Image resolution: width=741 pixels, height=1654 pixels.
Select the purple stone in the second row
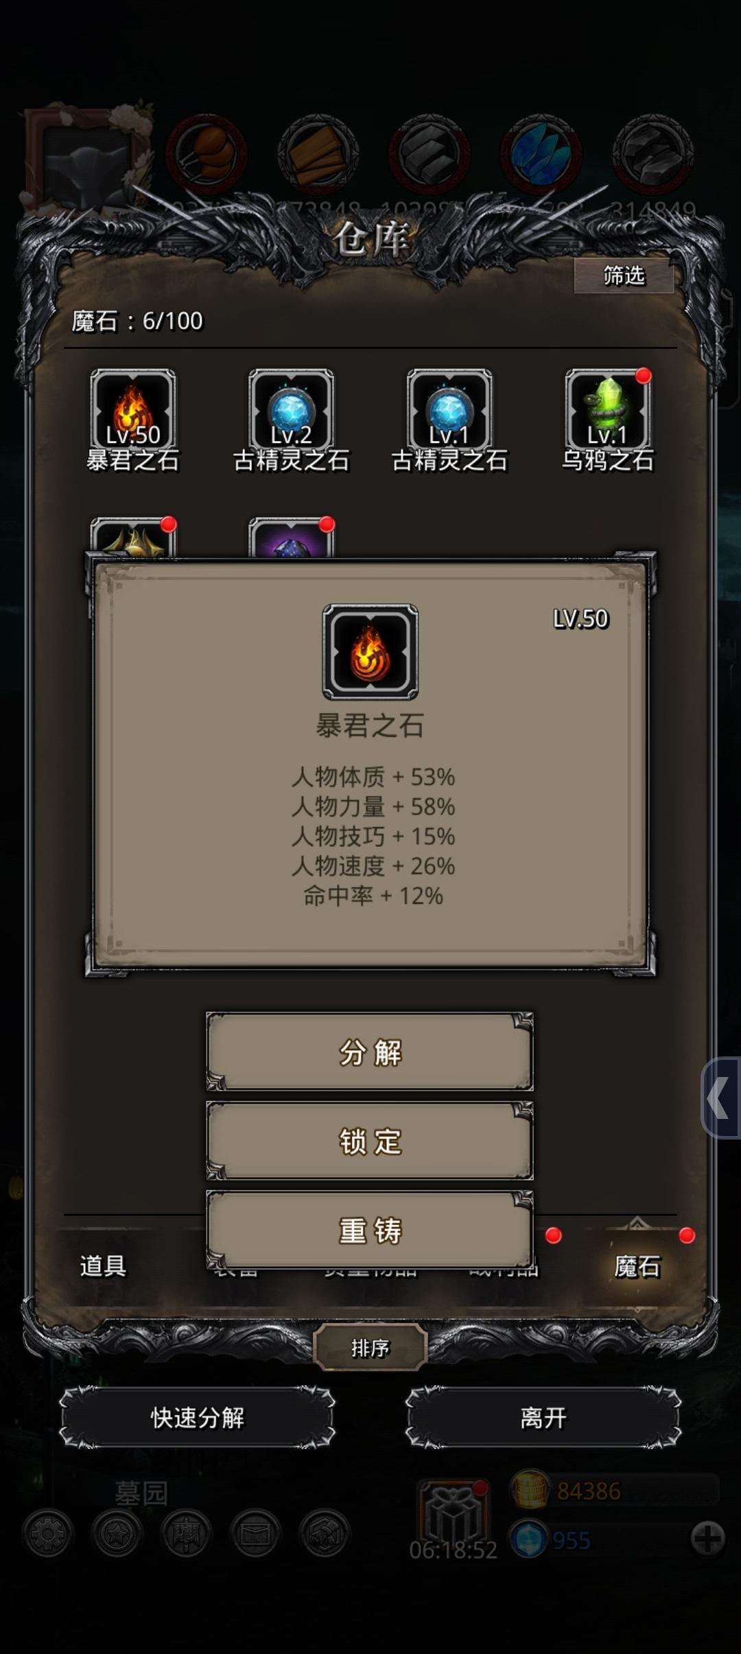[x=291, y=538]
